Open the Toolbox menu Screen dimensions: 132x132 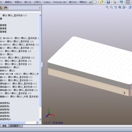47,2
